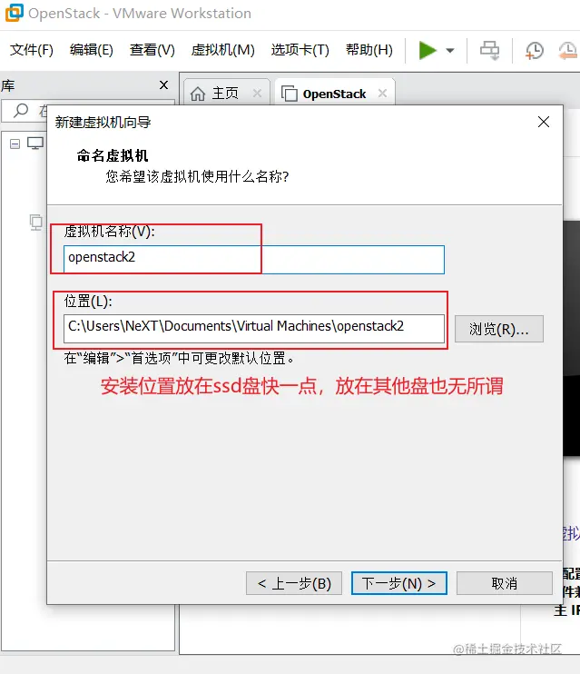Click the green power-on play icon
This screenshot has height=674, width=580.
427,50
